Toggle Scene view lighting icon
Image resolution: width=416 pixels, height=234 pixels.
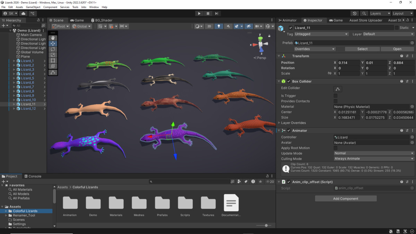click(x=218, y=26)
